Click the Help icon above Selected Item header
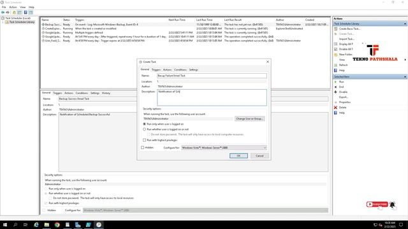The width and height of the screenshot is (408, 229). tap(336, 71)
